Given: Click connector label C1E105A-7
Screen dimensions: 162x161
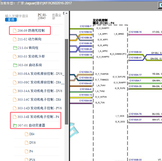Looking at the screenshot, I should coord(135,81).
